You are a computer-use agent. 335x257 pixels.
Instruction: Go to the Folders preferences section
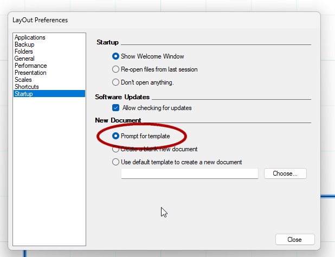(23, 52)
